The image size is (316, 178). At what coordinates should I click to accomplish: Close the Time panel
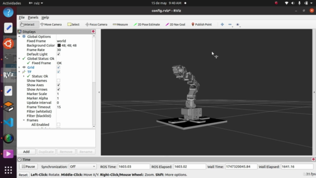point(313,159)
